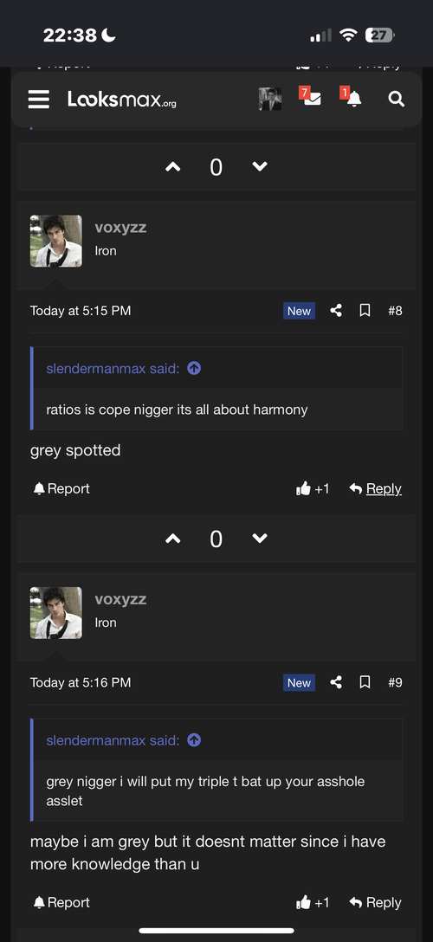Open the logged-in user avatar menu
The height and width of the screenshot is (942, 433).
pyautogui.click(x=270, y=99)
